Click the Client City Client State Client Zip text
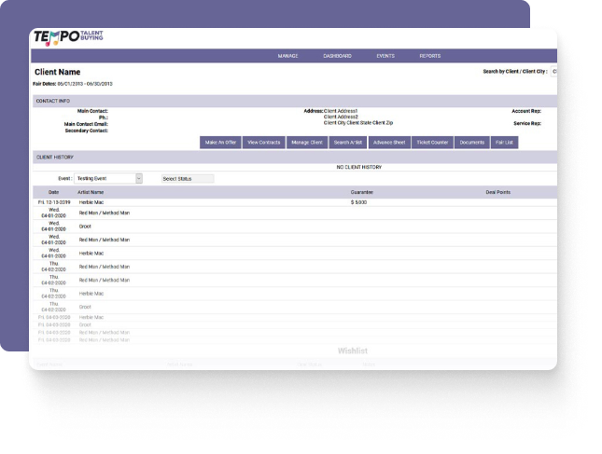The width and height of the screenshot is (602, 454). pyautogui.click(x=358, y=123)
